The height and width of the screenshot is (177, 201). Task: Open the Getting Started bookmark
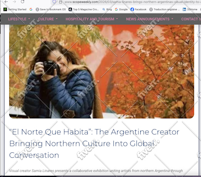pyautogui.click(x=15, y=9)
